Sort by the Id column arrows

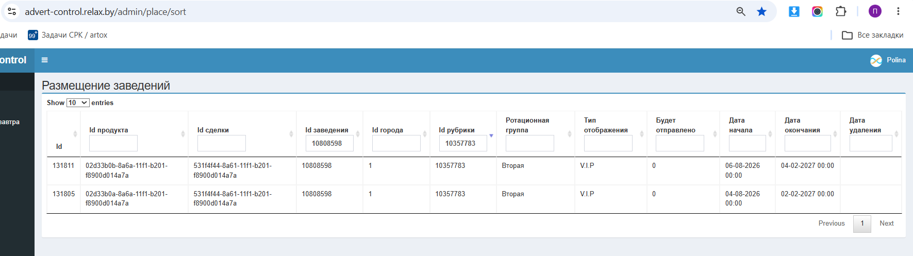tap(75, 134)
